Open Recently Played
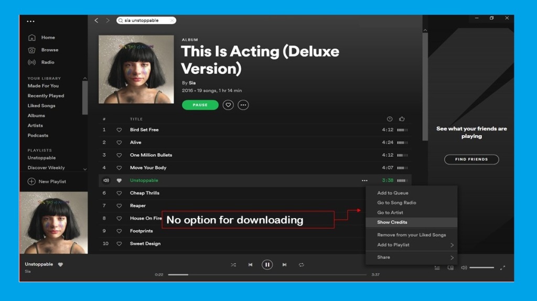This screenshot has height=301, width=537. (x=46, y=96)
